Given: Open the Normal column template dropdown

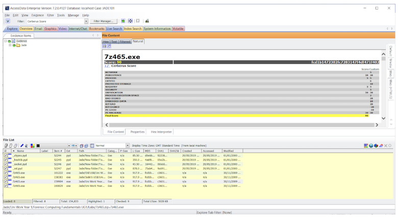Looking at the screenshot, I should (x=128, y=145).
